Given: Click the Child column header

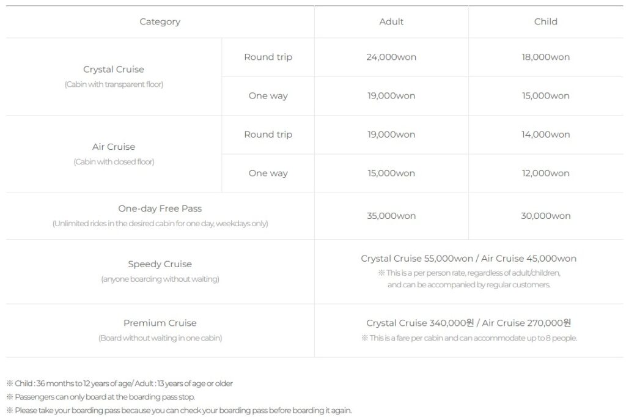Looking at the screenshot, I should point(546,21).
